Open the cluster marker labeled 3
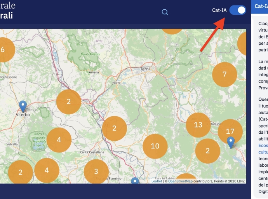Image resolution: width=268 pixels, height=199 pixels. click(96, 171)
